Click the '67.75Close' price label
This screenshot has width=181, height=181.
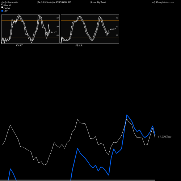pos(164,137)
